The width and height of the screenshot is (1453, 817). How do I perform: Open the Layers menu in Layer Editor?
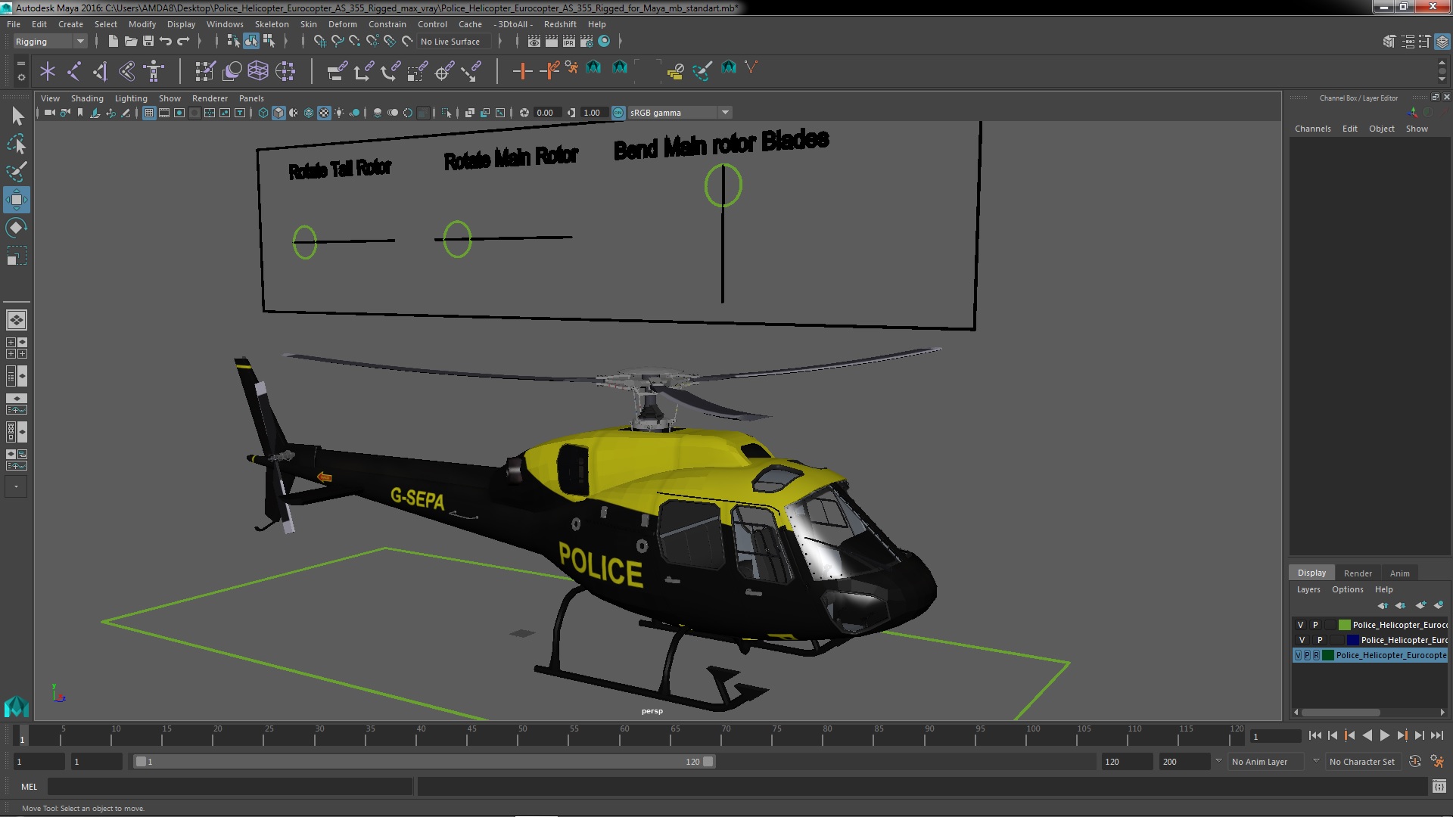click(1308, 589)
